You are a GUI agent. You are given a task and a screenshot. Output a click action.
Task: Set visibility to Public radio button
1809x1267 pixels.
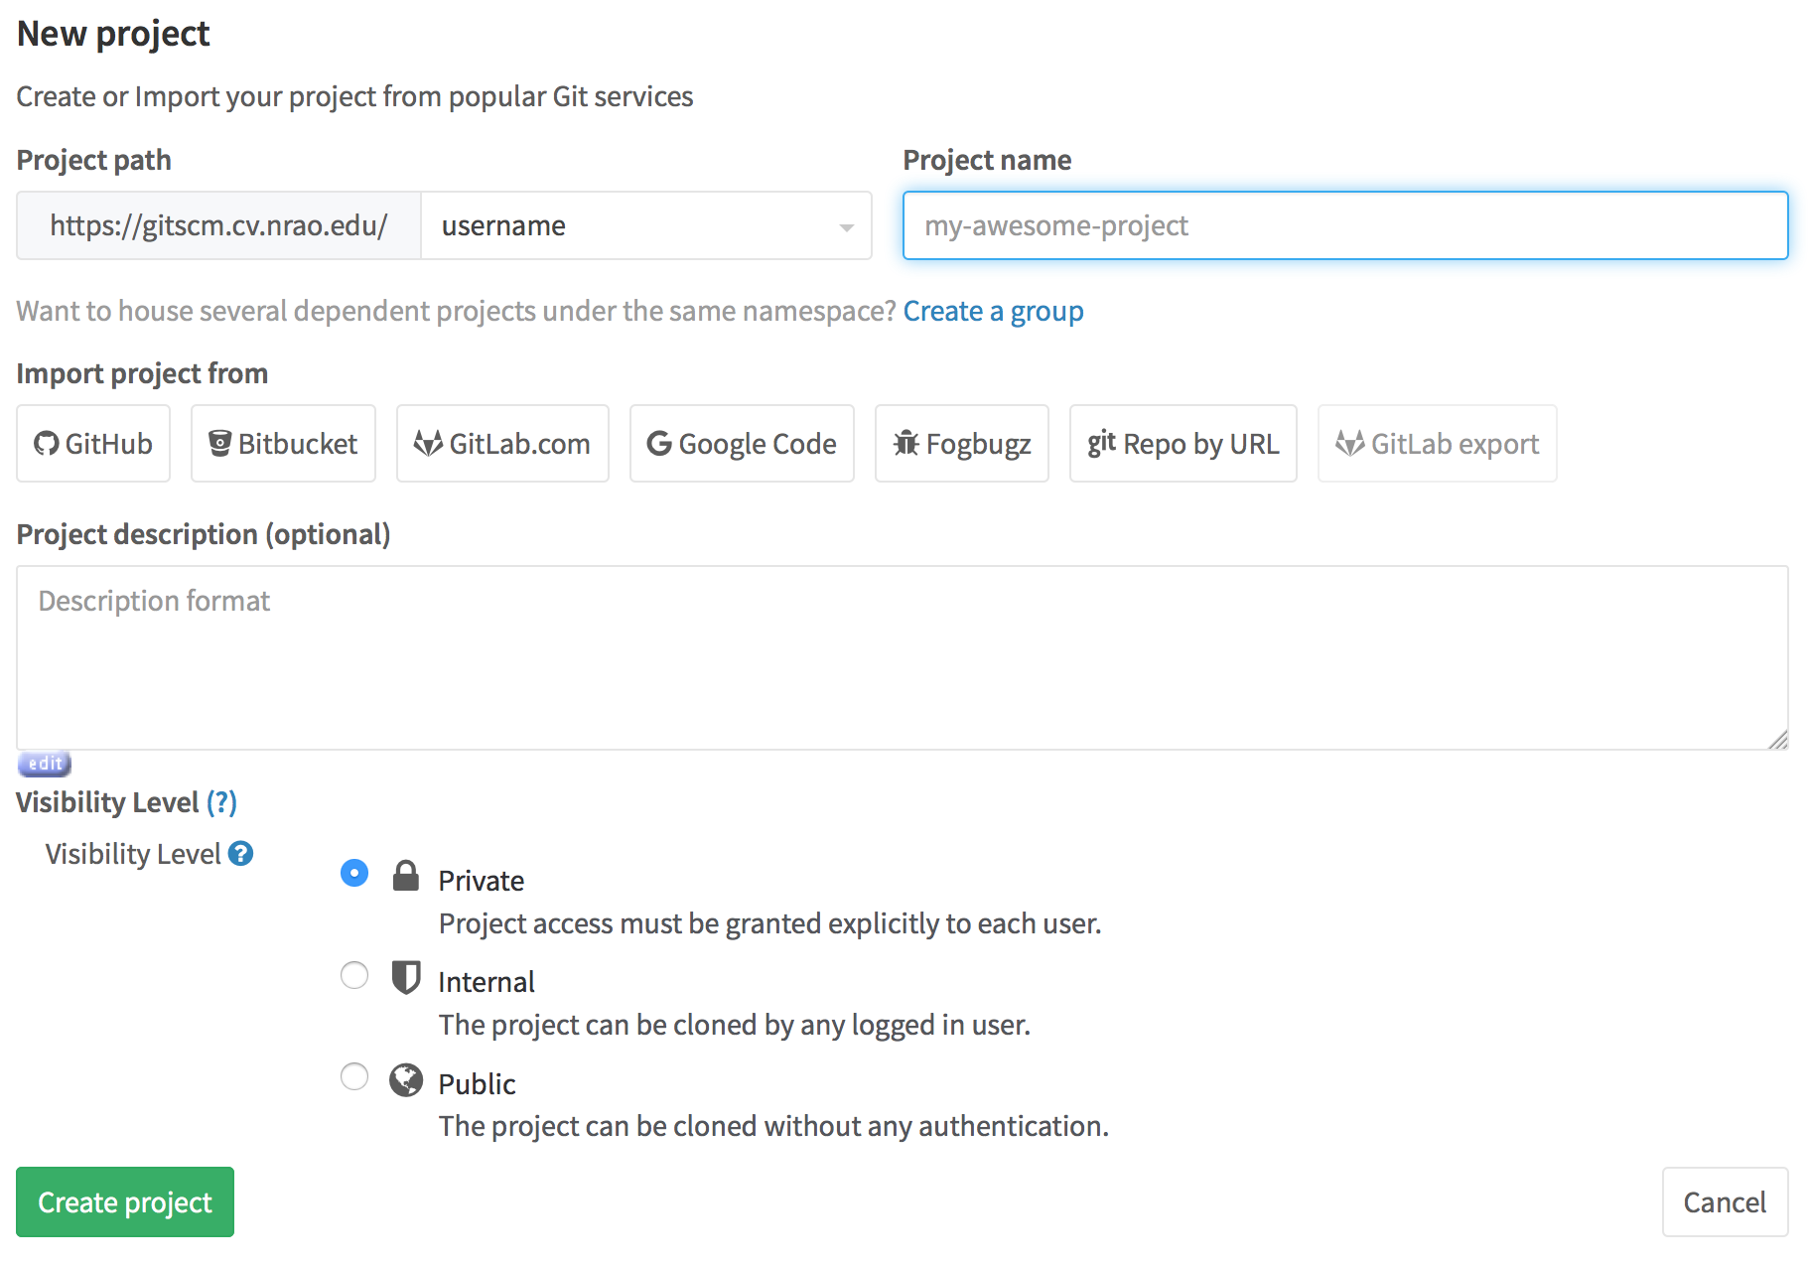pyautogui.click(x=354, y=1077)
